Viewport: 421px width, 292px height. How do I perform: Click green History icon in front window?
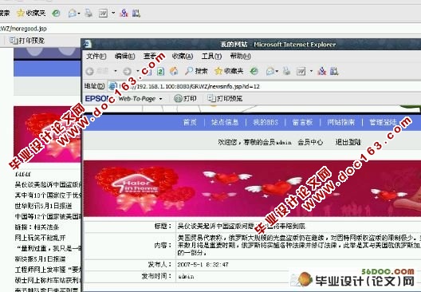coord(254,71)
